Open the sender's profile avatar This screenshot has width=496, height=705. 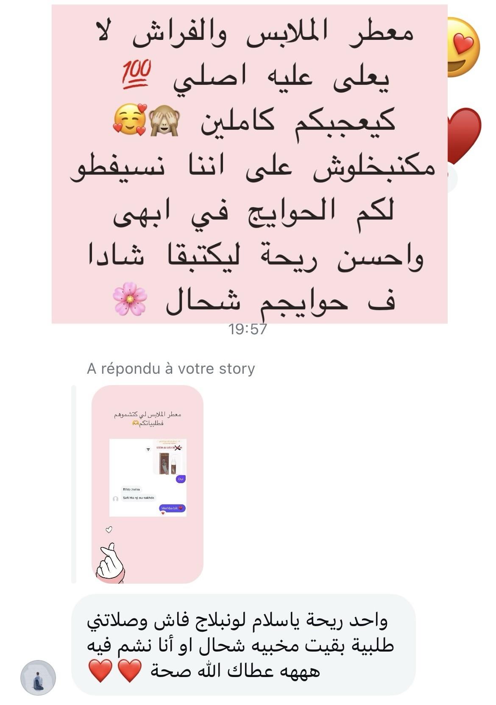click(x=38, y=677)
